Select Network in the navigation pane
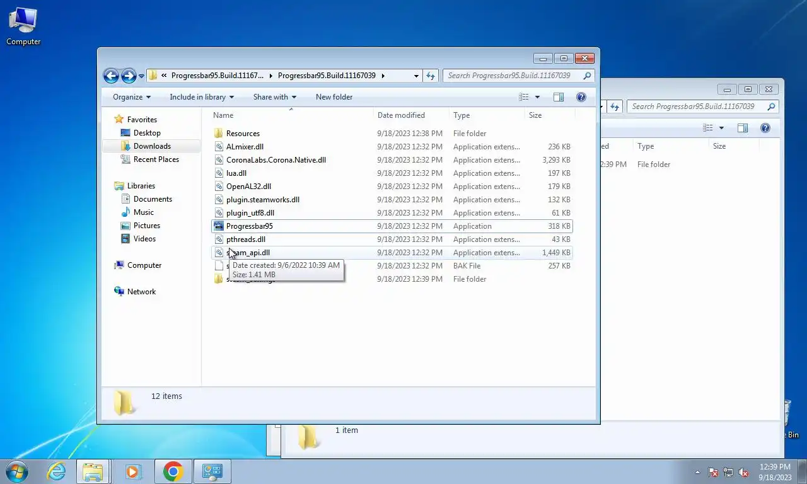807x484 pixels. click(x=141, y=292)
